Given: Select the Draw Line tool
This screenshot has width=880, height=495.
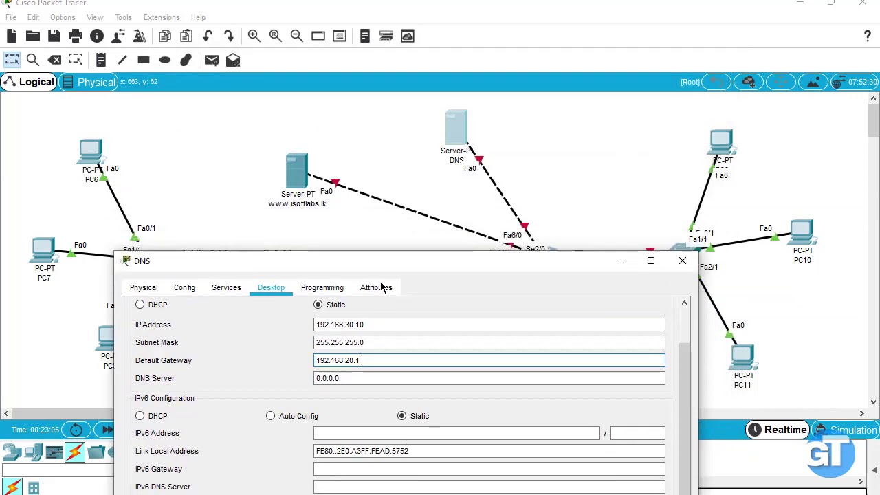Looking at the screenshot, I should [122, 60].
